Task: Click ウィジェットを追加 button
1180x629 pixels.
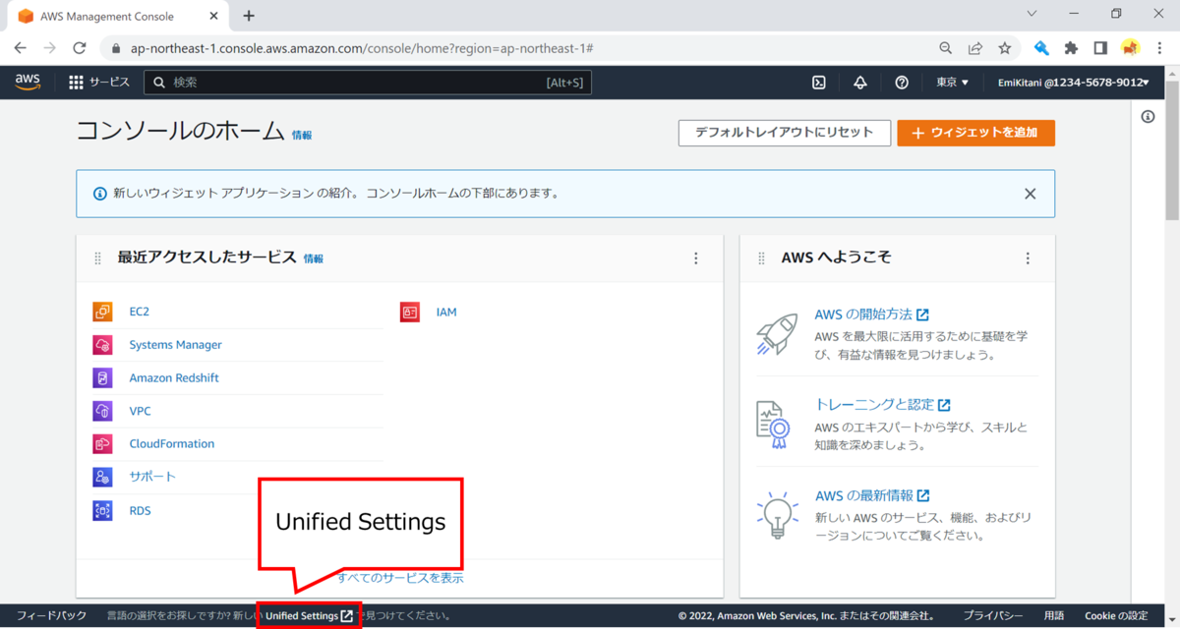Action: pyautogui.click(x=975, y=133)
